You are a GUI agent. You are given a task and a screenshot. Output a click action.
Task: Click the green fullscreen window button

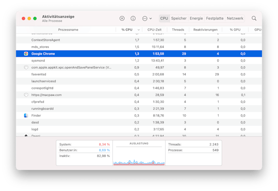[x=35, y=18]
